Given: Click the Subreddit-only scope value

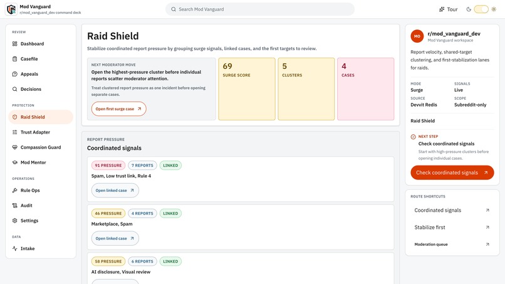Looking at the screenshot, I should point(470,105).
